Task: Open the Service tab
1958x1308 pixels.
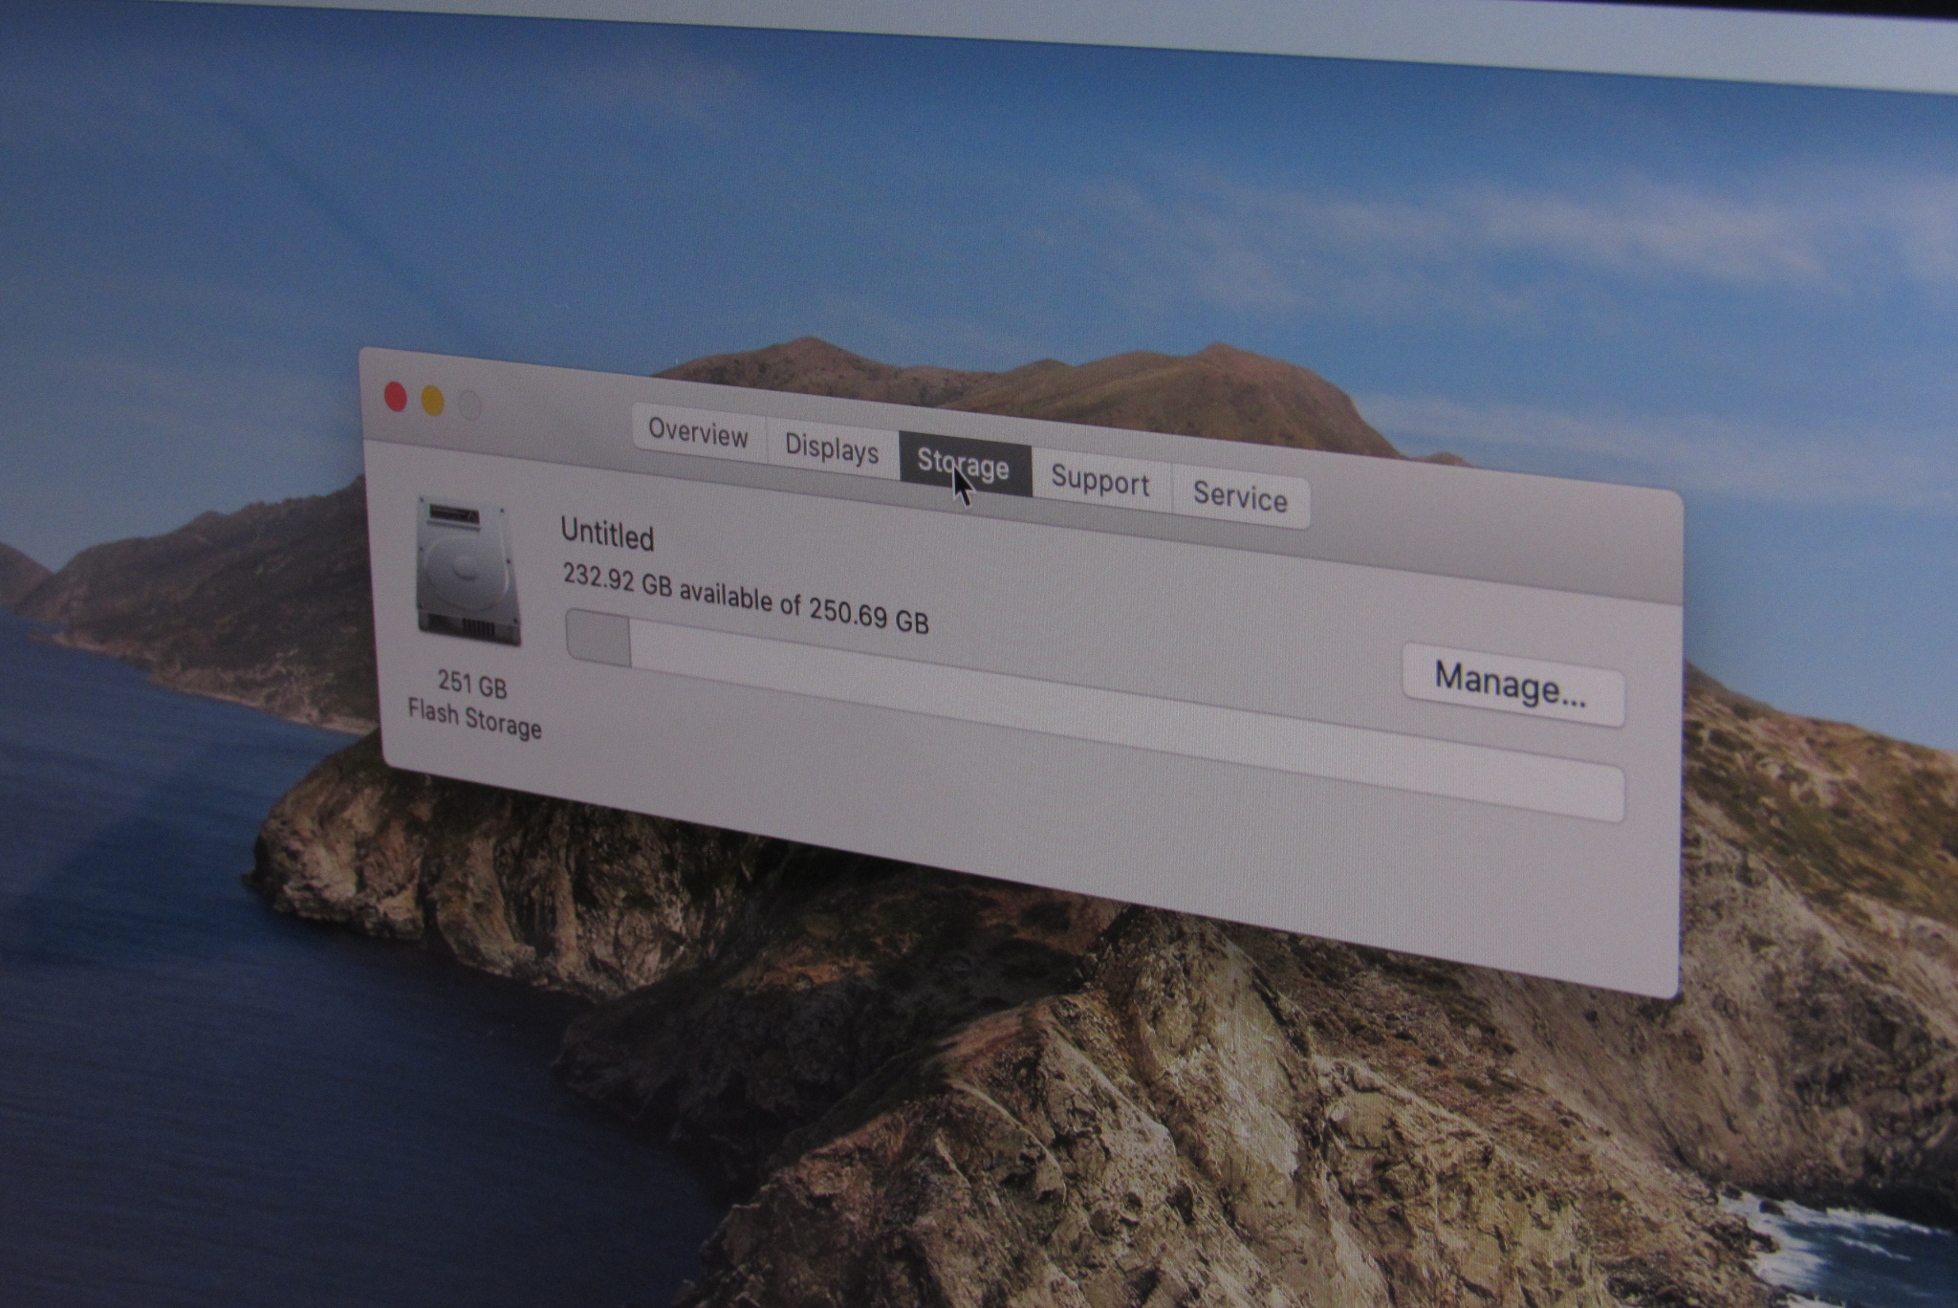Action: pyautogui.click(x=1239, y=497)
